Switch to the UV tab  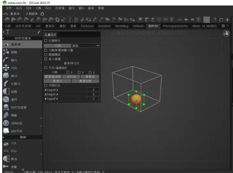click(38, 26)
